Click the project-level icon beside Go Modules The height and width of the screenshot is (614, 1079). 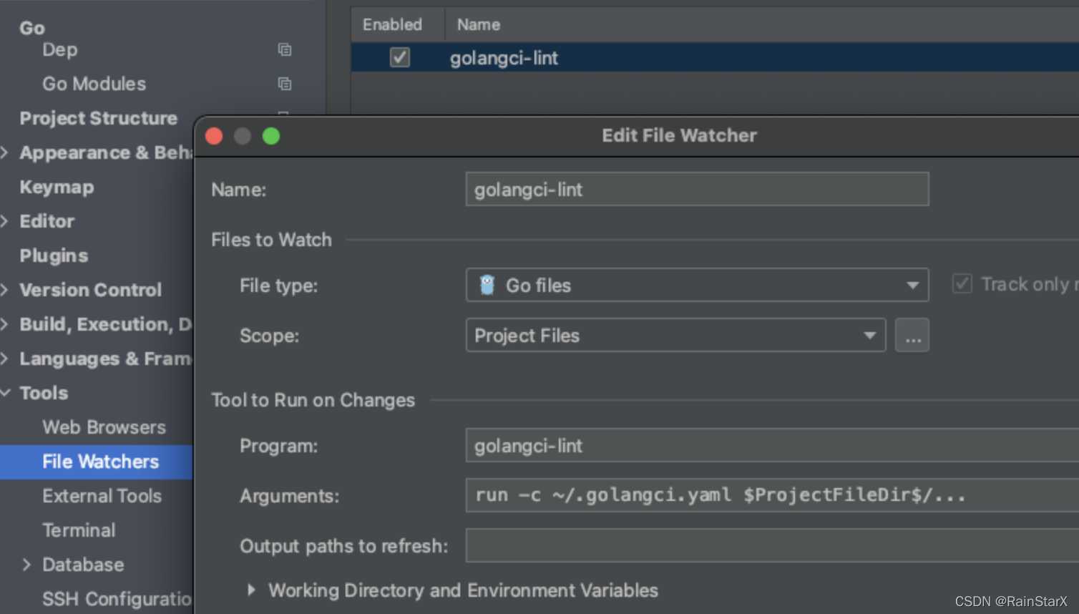coord(284,84)
